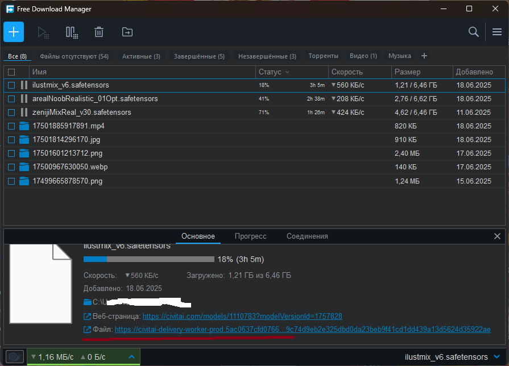The width and height of the screenshot is (509, 366).
Task: Click the move to folder icon
Action: tap(127, 32)
